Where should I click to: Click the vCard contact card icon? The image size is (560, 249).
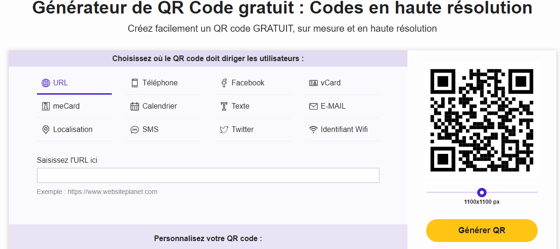(313, 83)
